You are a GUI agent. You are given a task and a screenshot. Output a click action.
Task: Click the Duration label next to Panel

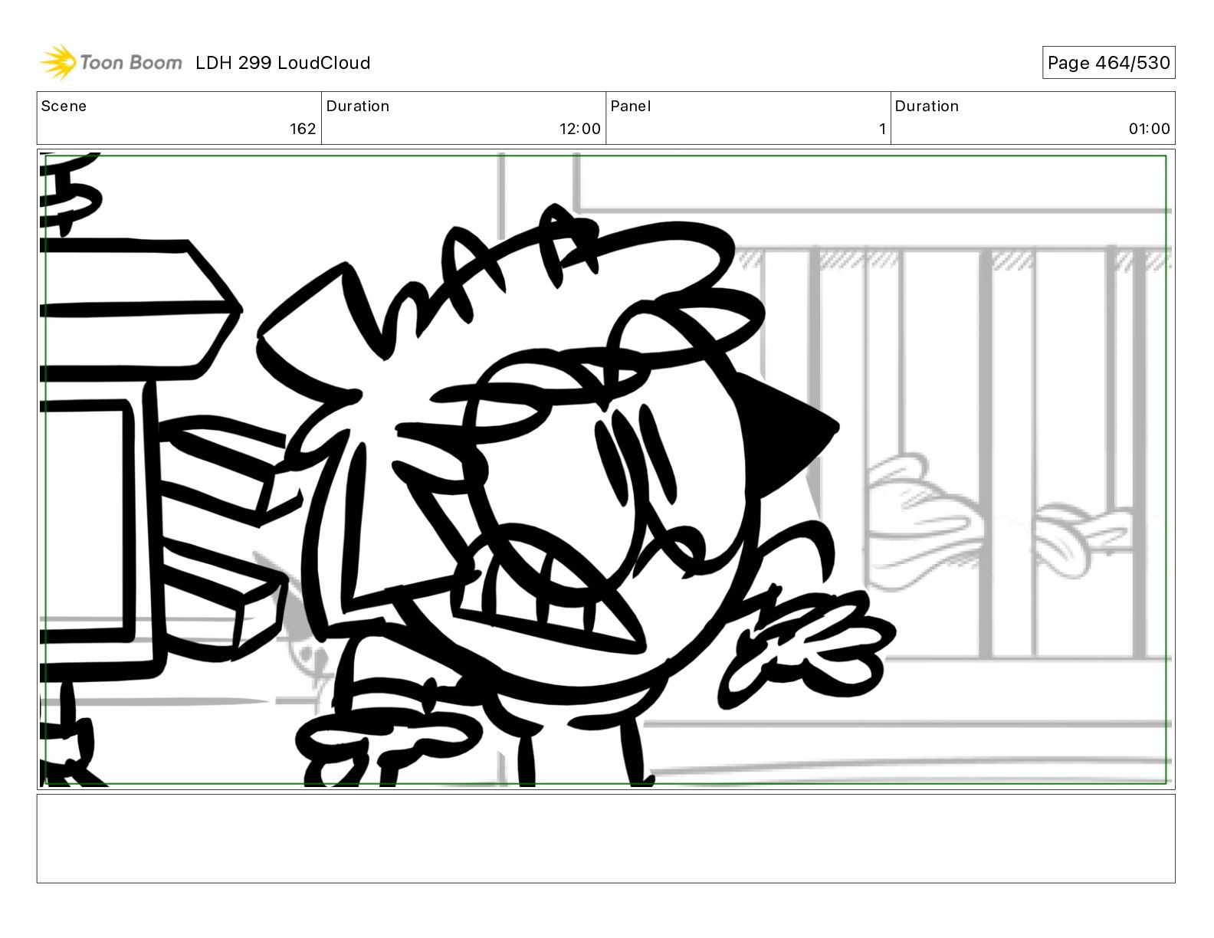pos(927,107)
